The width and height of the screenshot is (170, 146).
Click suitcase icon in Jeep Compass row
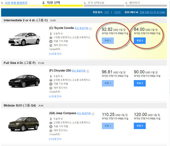click(x=51, y=123)
